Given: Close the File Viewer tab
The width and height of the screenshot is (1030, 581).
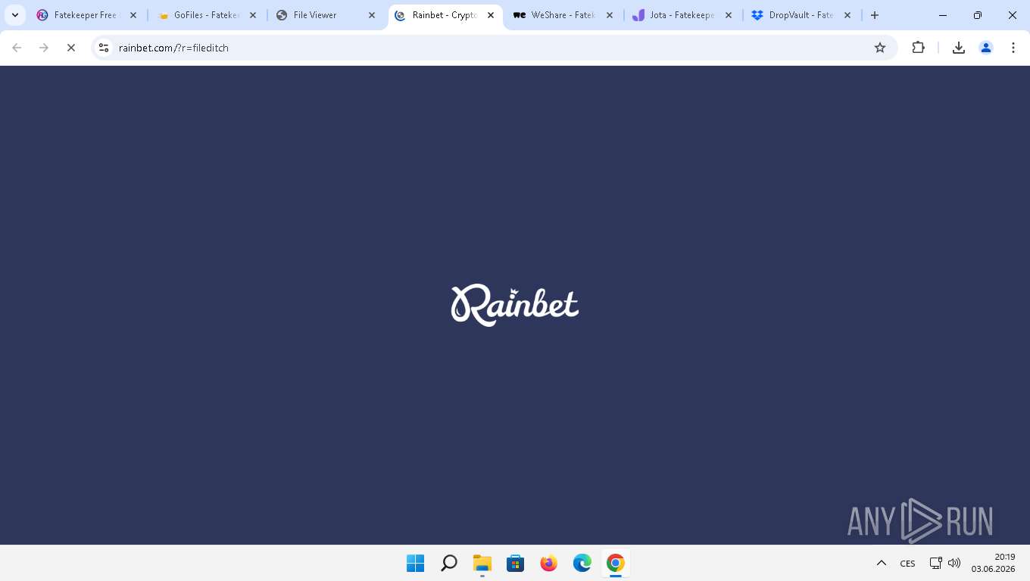Looking at the screenshot, I should coord(372,15).
